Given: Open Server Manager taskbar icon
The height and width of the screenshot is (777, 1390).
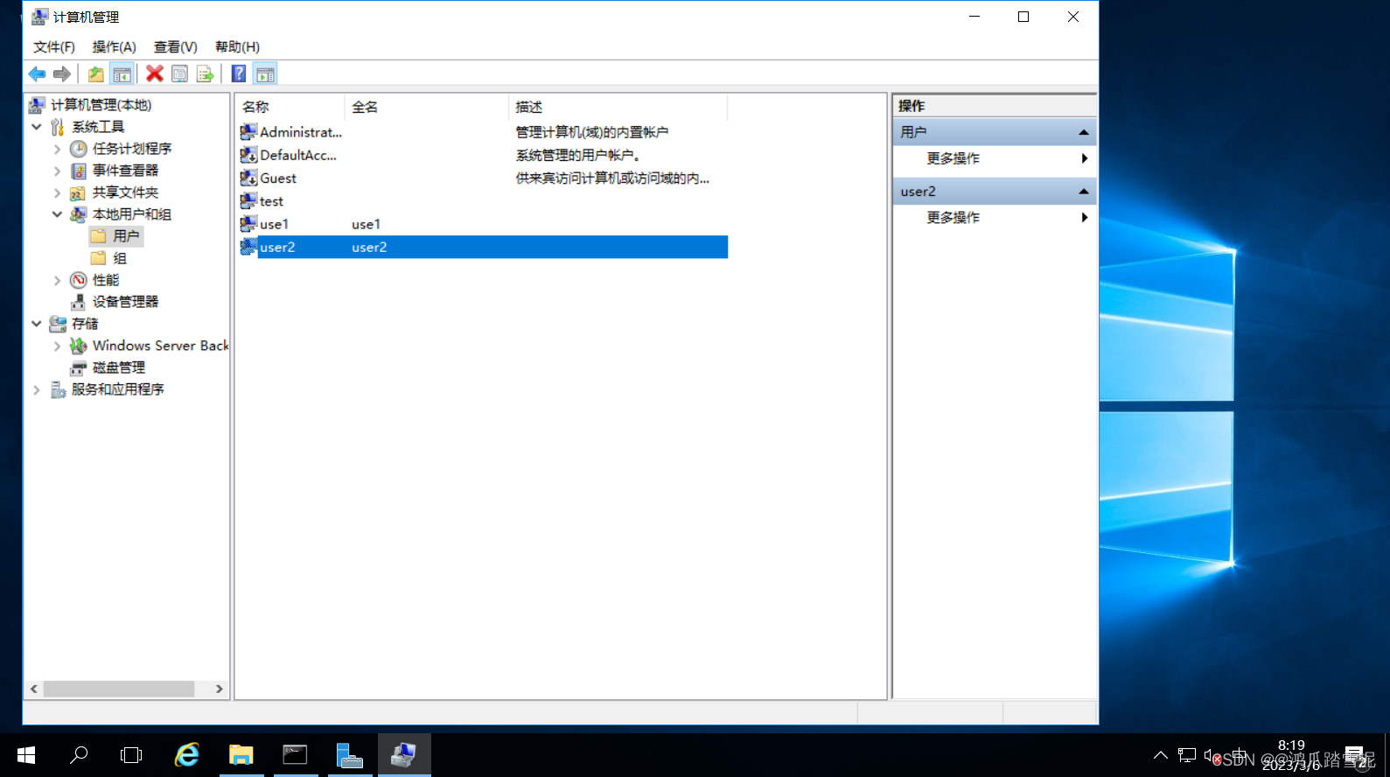Looking at the screenshot, I should click(x=349, y=755).
